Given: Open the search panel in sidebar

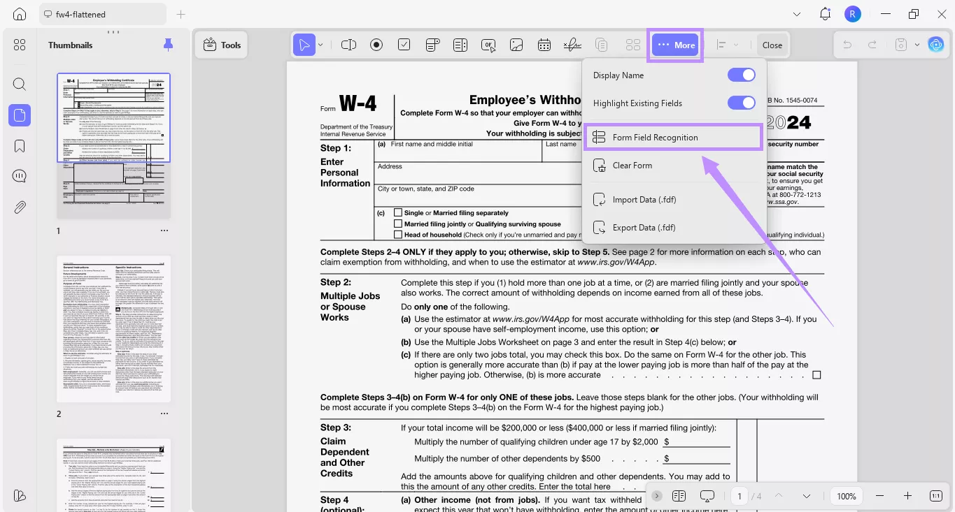Looking at the screenshot, I should click(20, 85).
